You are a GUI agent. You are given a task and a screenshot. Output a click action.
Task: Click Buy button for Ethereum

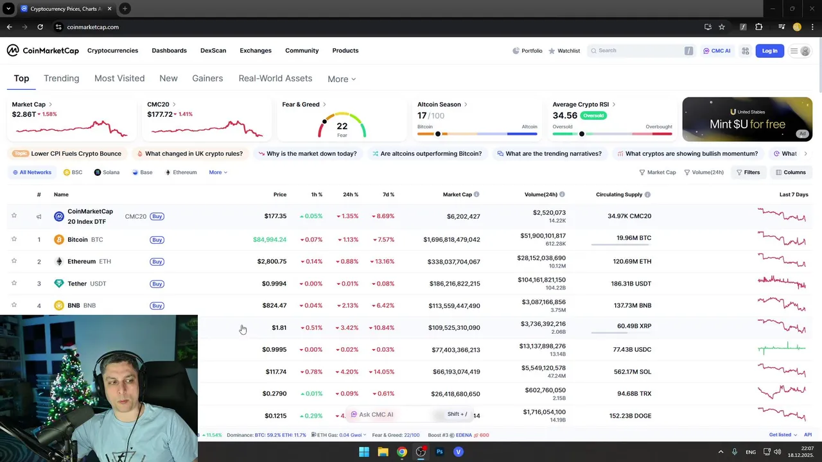[157, 262]
